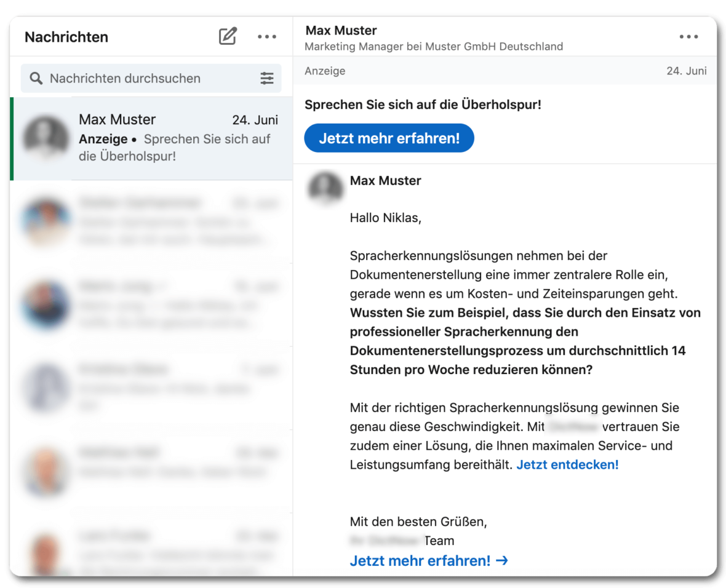This screenshot has height=588, width=726.
Task: Click Max Muster's name in the chat header
Action: (341, 30)
